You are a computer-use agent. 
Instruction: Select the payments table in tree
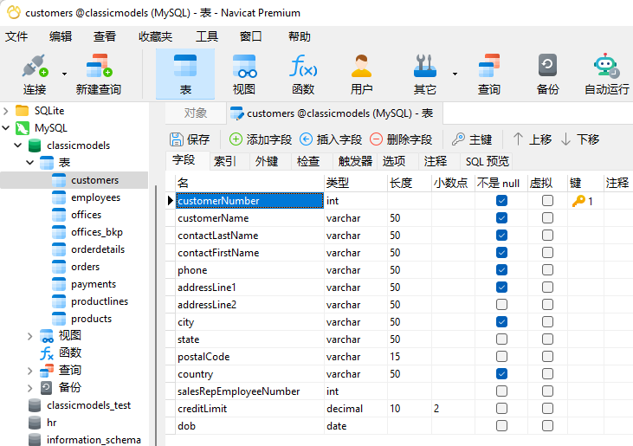click(x=94, y=284)
